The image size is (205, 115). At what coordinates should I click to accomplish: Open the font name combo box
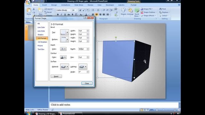click(64, 10)
